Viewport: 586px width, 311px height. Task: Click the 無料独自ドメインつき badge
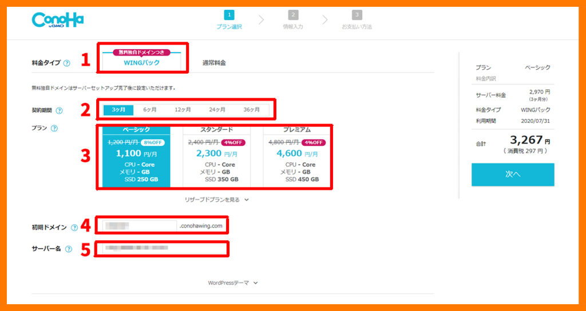142,53
